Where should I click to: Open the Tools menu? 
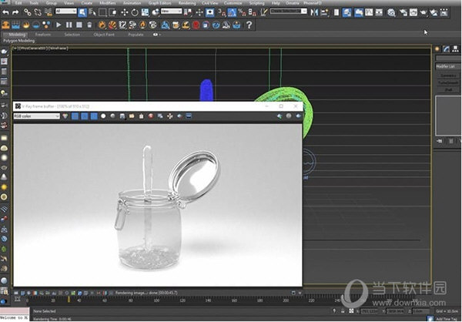[x=34, y=3]
